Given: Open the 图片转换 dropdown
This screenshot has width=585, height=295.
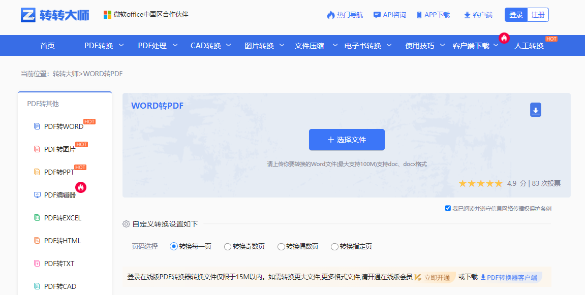Looking at the screenshot, I should (258, 45).
